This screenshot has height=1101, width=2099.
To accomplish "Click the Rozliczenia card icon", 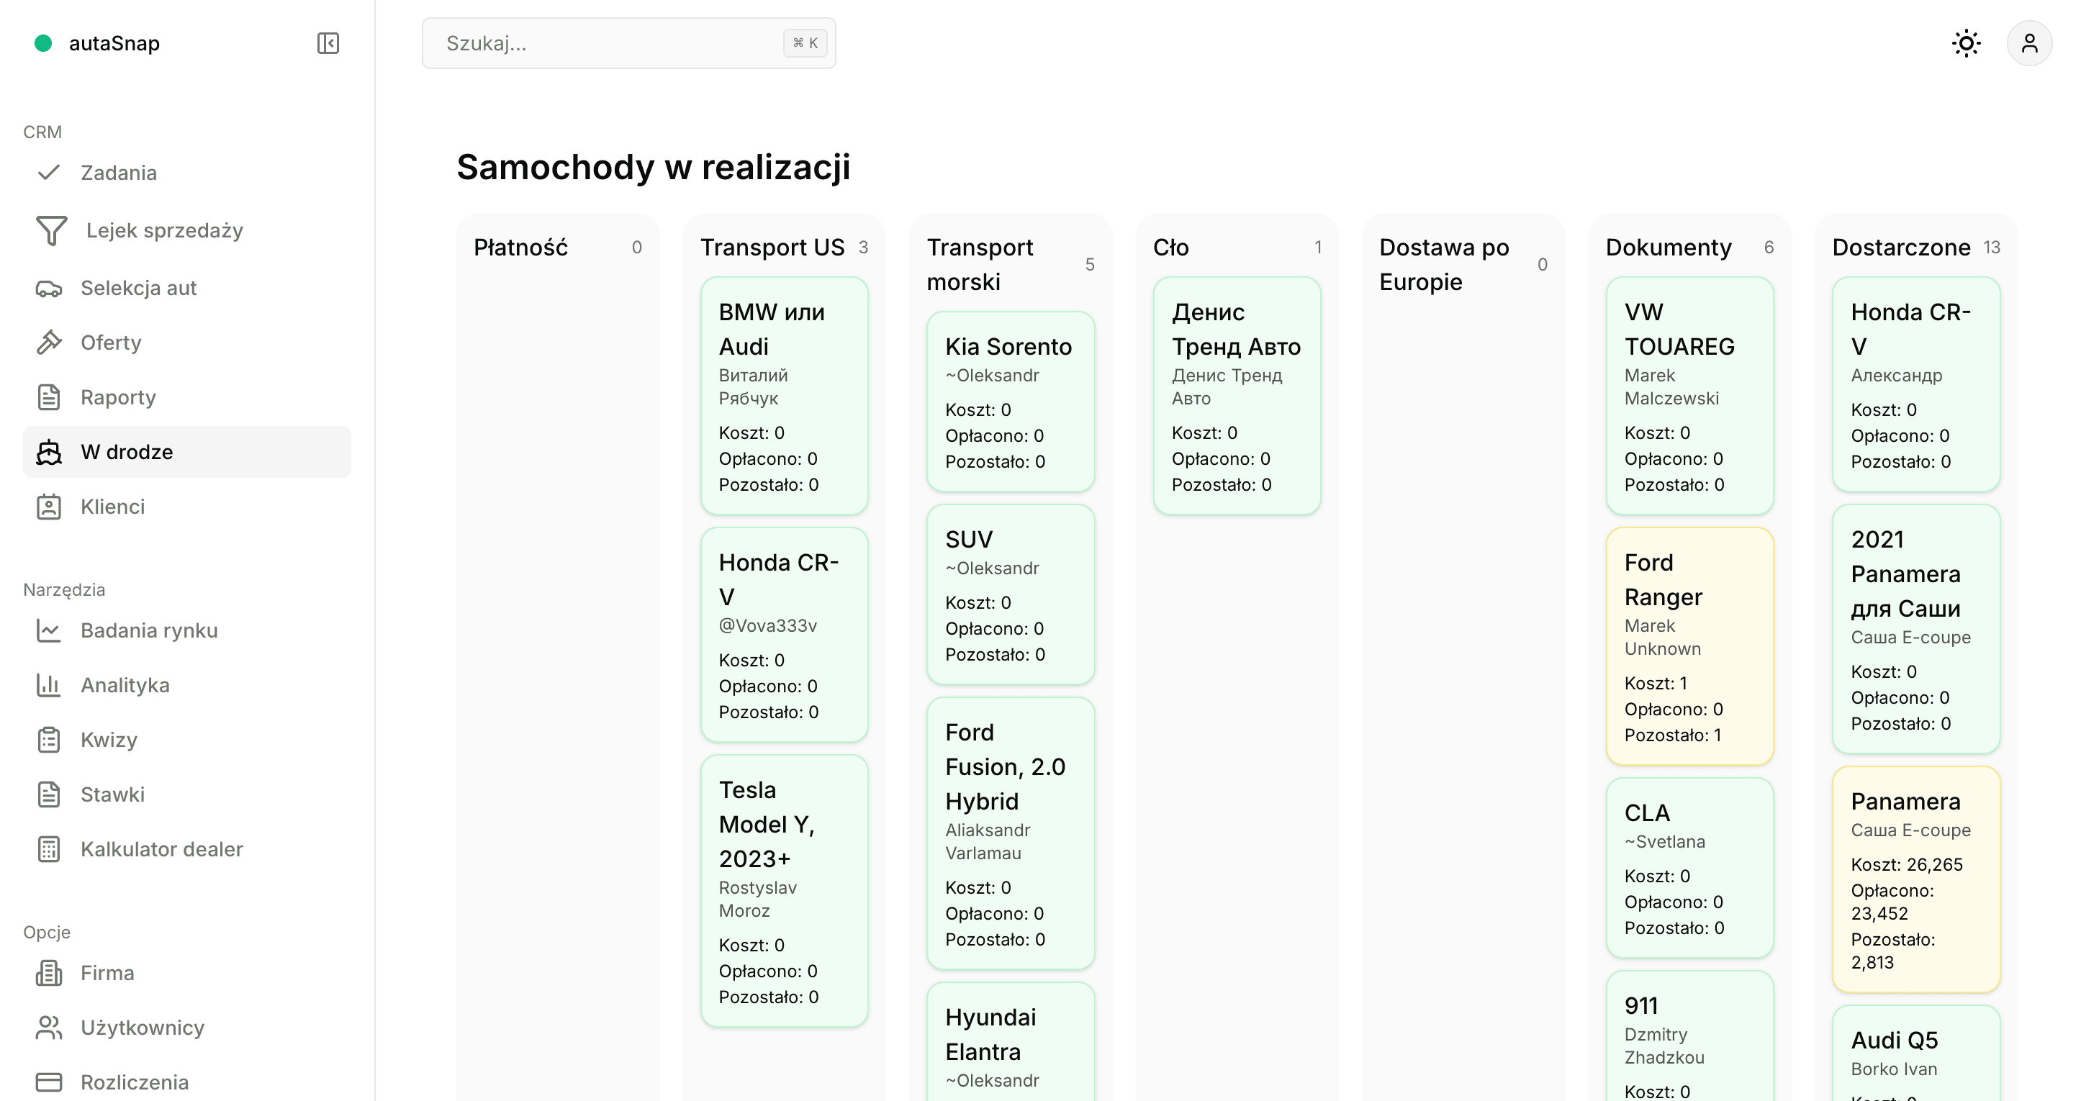I will (x=49, y=1082).
